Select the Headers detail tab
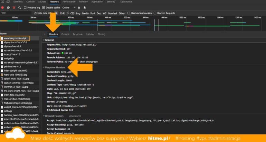Screen dimensions: 266x142 (x=54, y=34)
